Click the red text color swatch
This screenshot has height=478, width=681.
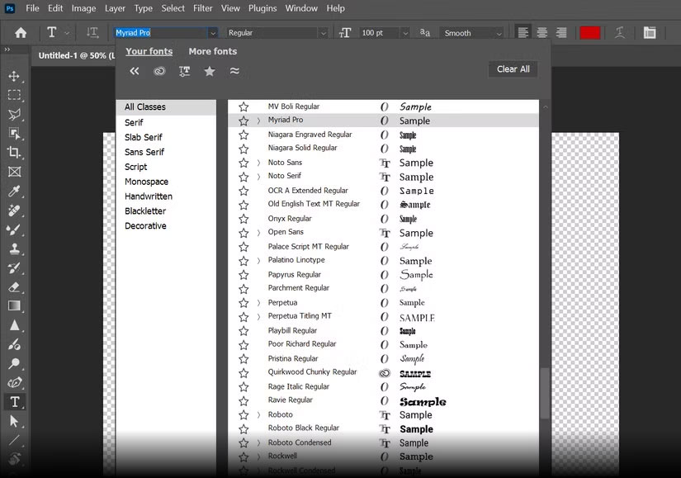[x=589, y=32]
